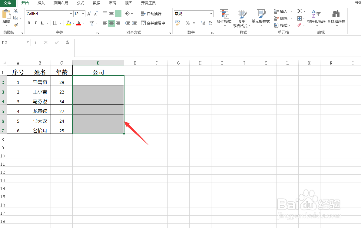The width and height of the screenshot is (361, 228).
Task: Open the number group dialog launcher
Action: [212, 33]
